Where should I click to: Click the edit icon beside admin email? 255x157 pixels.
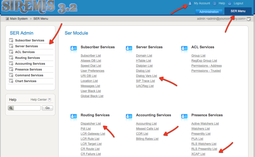[249, 19]
